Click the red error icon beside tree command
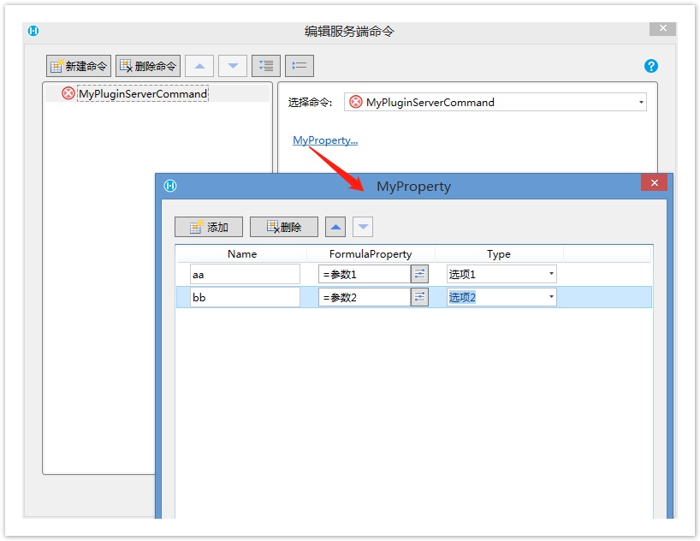 click(x=68, y=93)
